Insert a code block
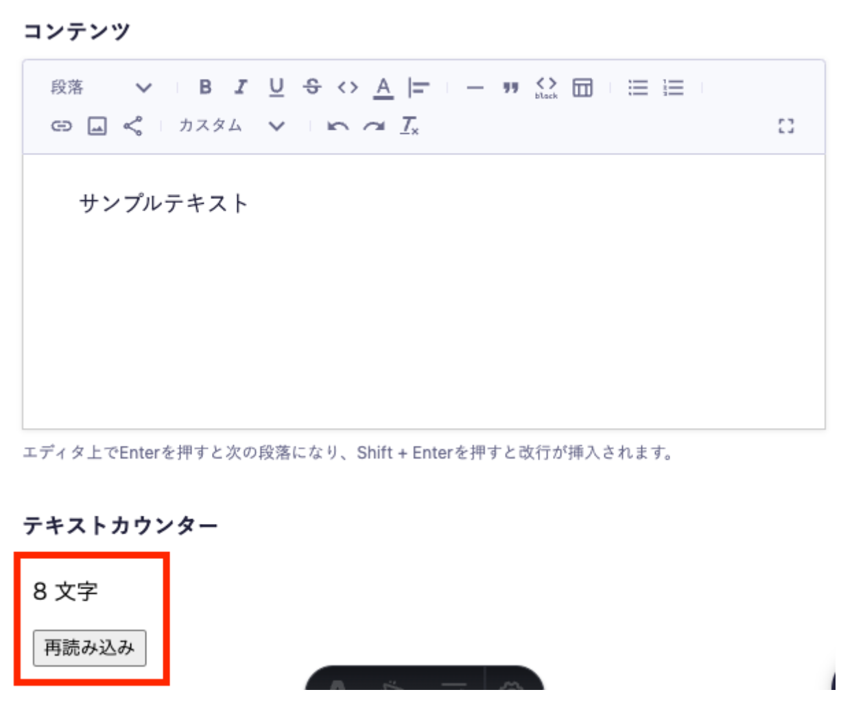Image resolution: width=852 pixels, height=716 pixels. pos(546,87)
